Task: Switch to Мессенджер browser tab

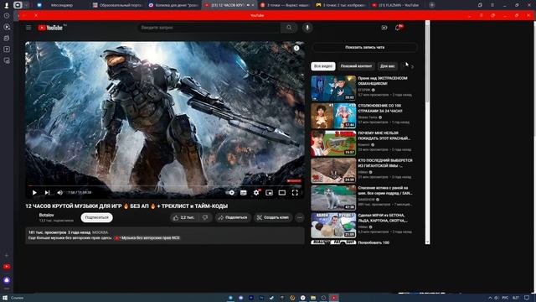Action: pos(61,5)
